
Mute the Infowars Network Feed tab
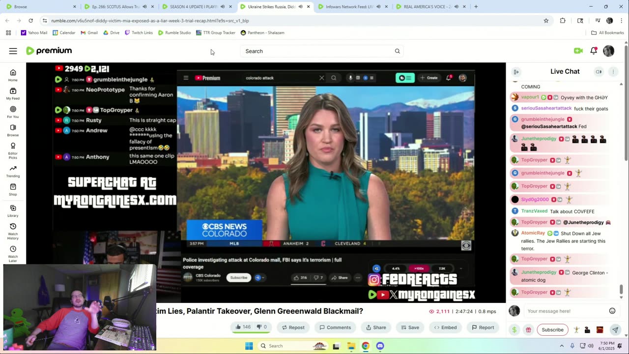[x=378, y=7]
